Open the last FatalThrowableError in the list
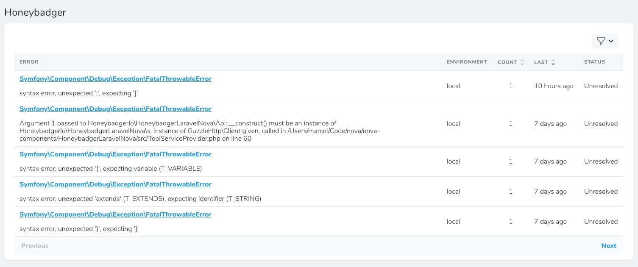Viewport: 638px width, 267px height. coord(115,214)
